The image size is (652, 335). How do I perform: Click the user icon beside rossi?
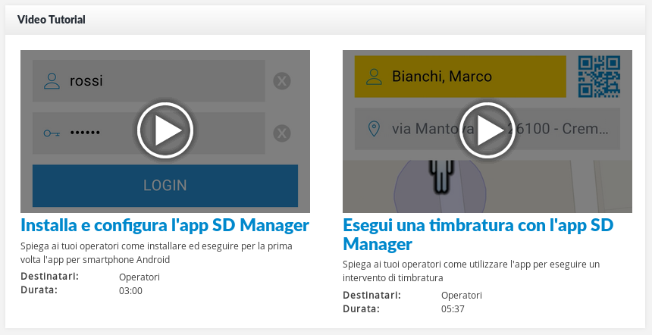(x=52, y=80)
